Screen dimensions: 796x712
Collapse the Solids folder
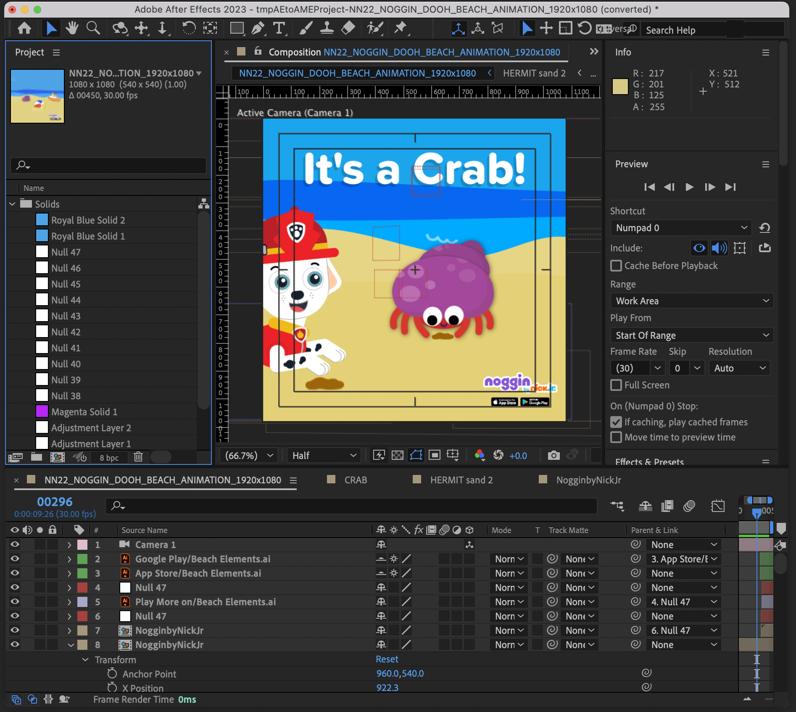click(13, 204)
